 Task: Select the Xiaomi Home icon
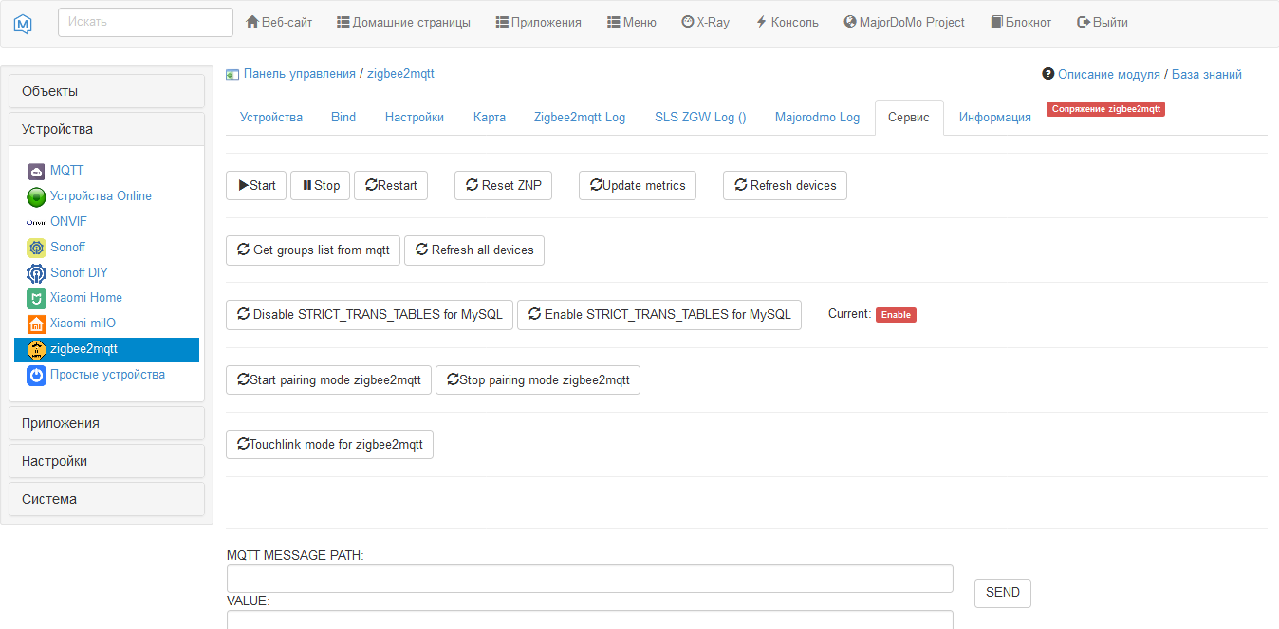[x=35, y=297]
